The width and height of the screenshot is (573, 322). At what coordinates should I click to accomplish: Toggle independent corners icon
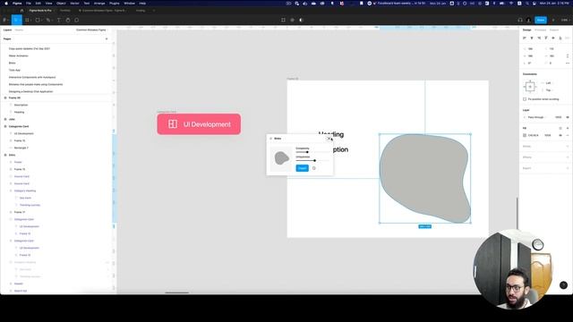(x=568, y=64)
